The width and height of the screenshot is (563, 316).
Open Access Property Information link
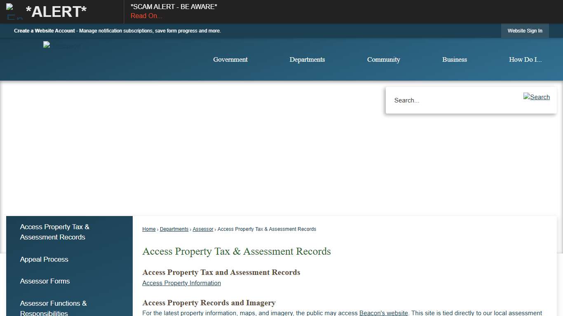click(181, 283)
